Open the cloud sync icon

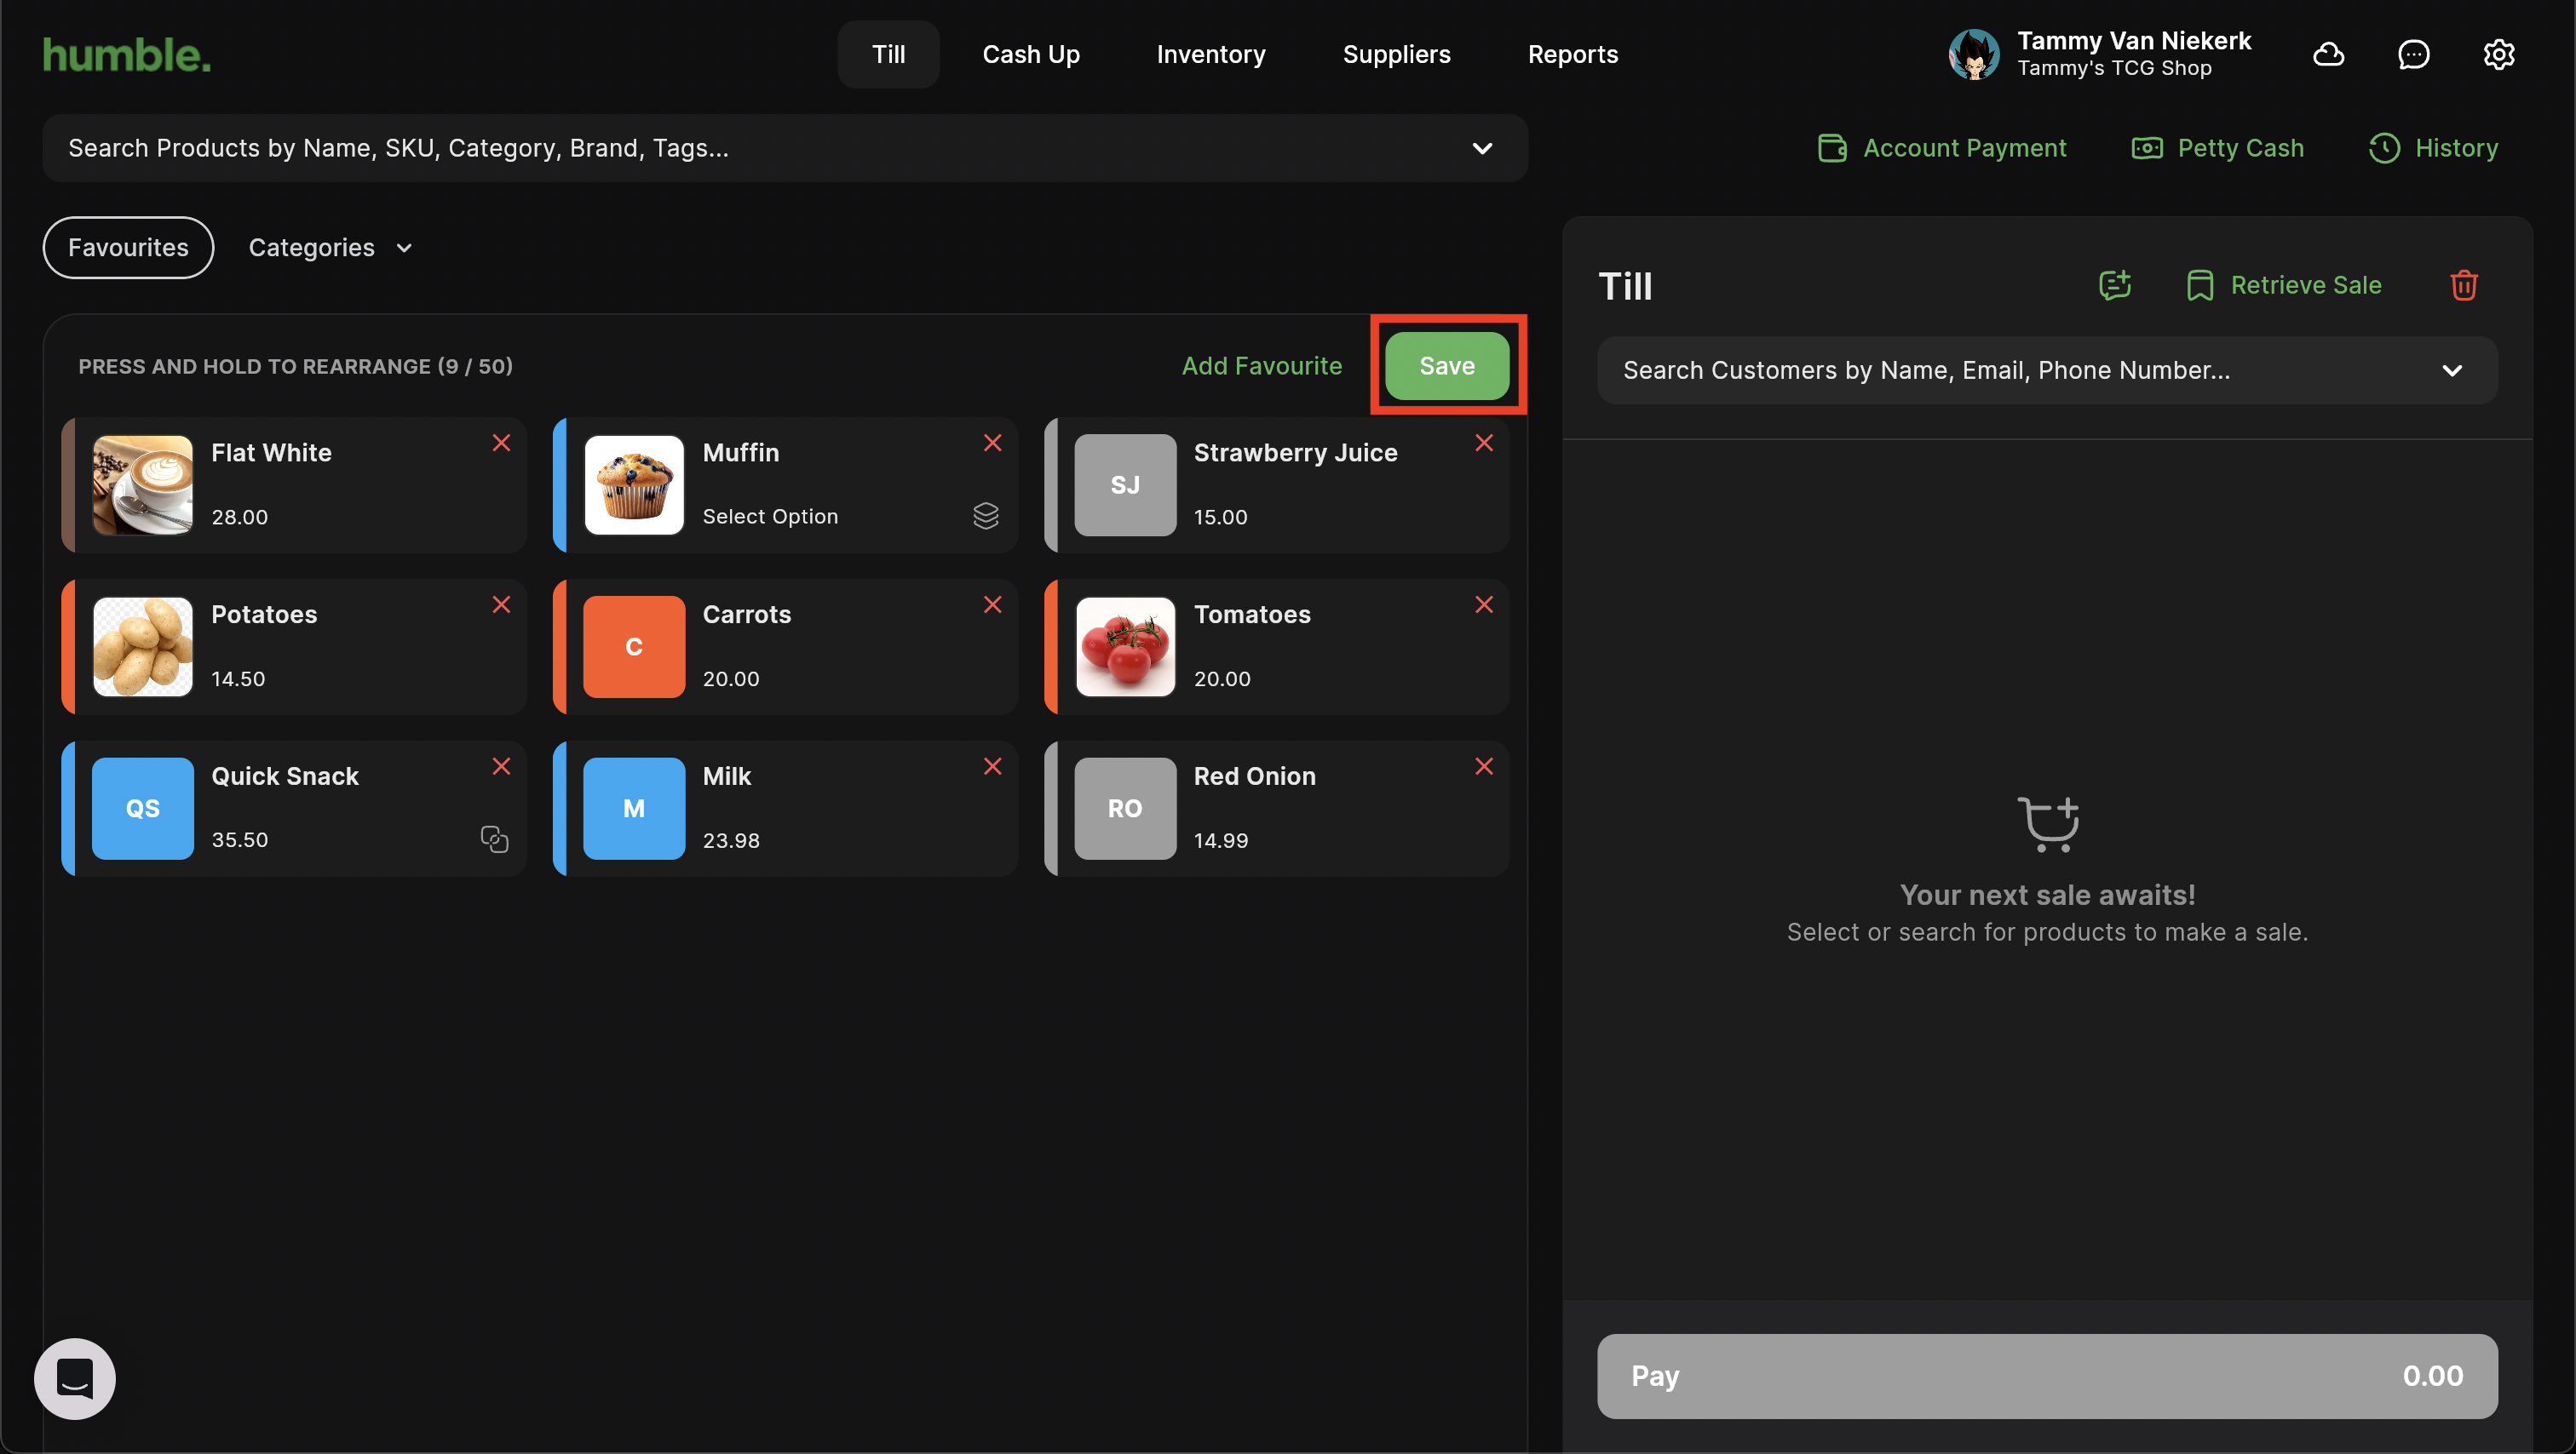2328,54
